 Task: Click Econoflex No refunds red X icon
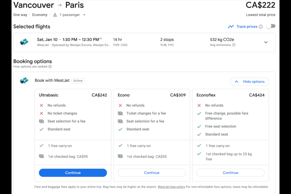coord(199,105)
